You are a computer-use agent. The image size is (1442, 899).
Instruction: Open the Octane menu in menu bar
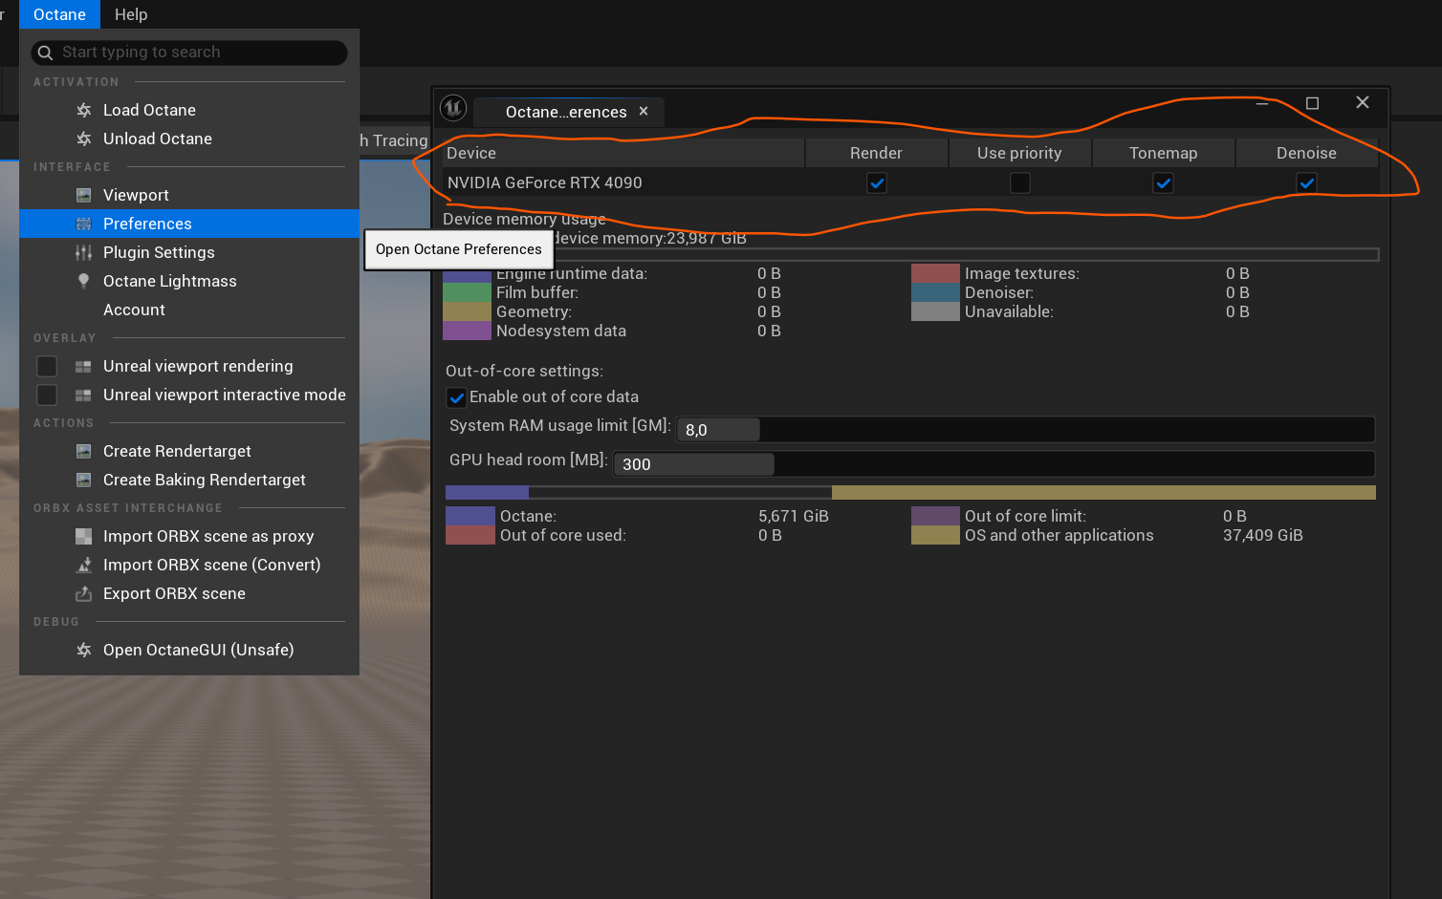point(59,14)
